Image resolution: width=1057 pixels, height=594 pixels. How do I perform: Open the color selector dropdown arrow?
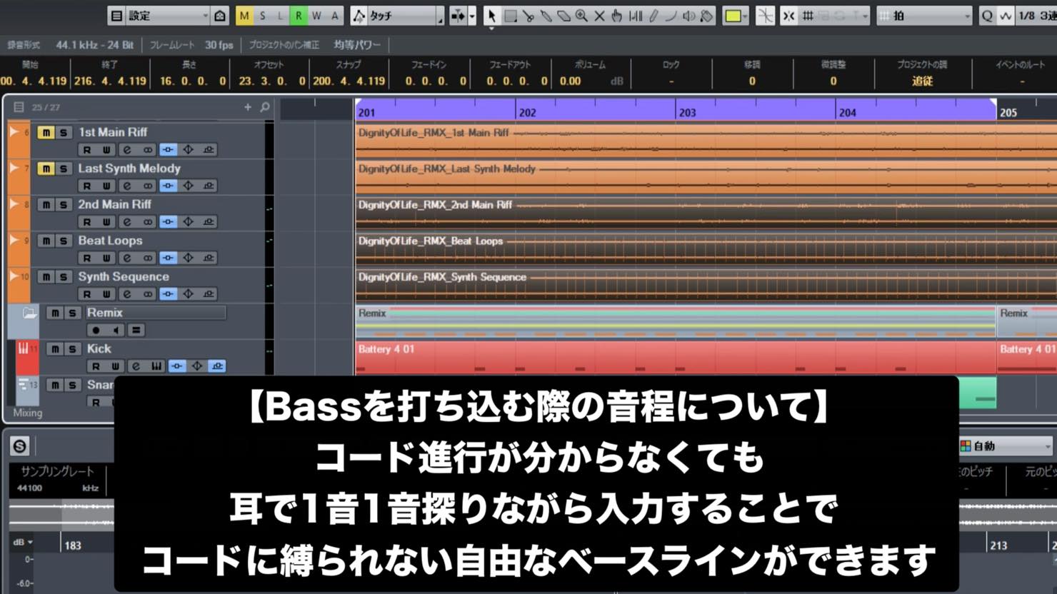click(x=745, y=16)
